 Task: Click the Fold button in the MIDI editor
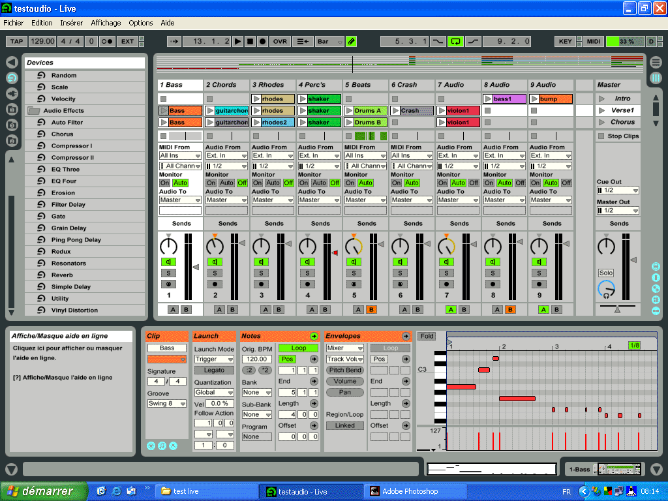[x=427, y=336]
